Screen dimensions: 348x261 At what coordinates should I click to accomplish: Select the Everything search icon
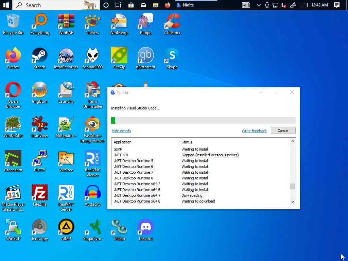coord(39,24)
